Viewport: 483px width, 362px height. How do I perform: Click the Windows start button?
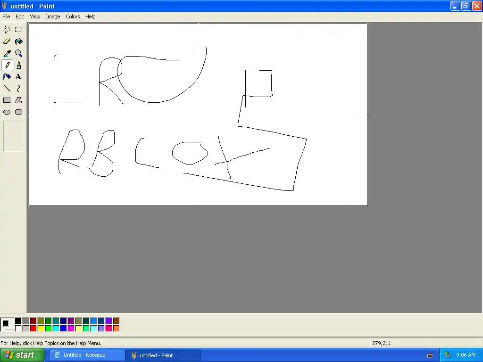[x=22, y=355]
